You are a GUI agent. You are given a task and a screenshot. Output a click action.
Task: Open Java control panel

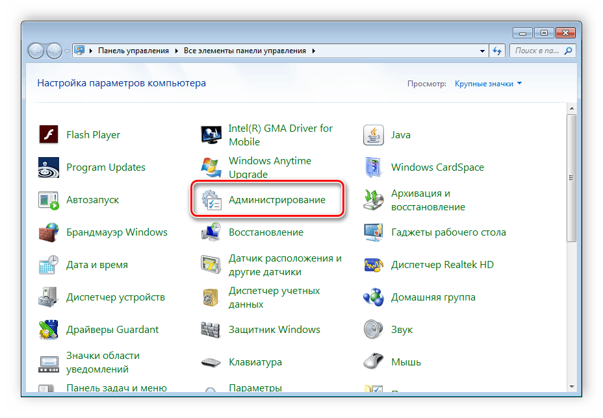tap(401, 135)
